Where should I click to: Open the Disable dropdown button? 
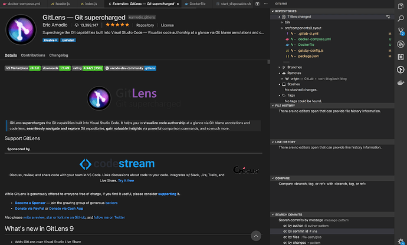[50, 40]
